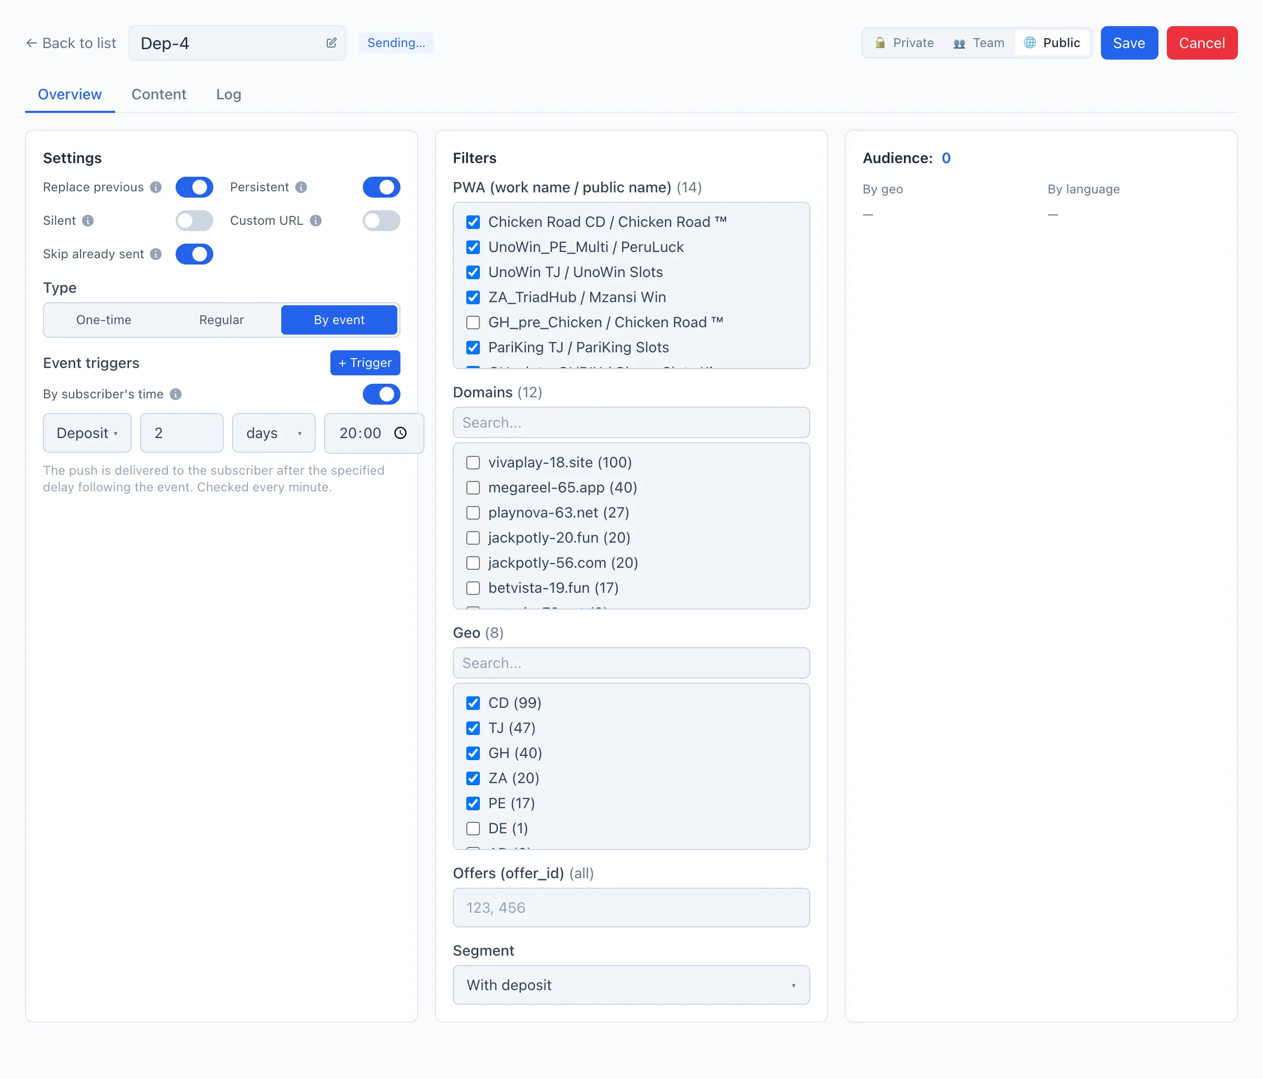Uncheck the ZA (20) geo
1263x1079 pixels.
(473, 778)
